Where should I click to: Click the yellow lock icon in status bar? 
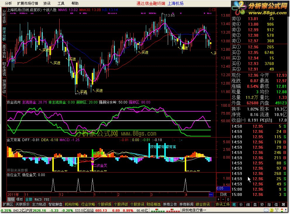(272, 210)
